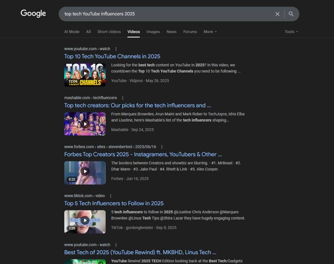This screenshot has height=264, width=334.
Task: Open Best Tech of 2025 YouTube Rewind link
Action: pos(140,252)
